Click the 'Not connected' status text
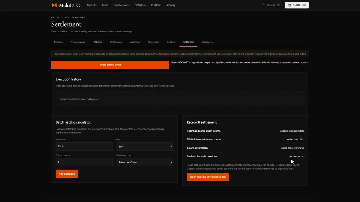This screenshot has width=360, height=202. coord(296,156)
